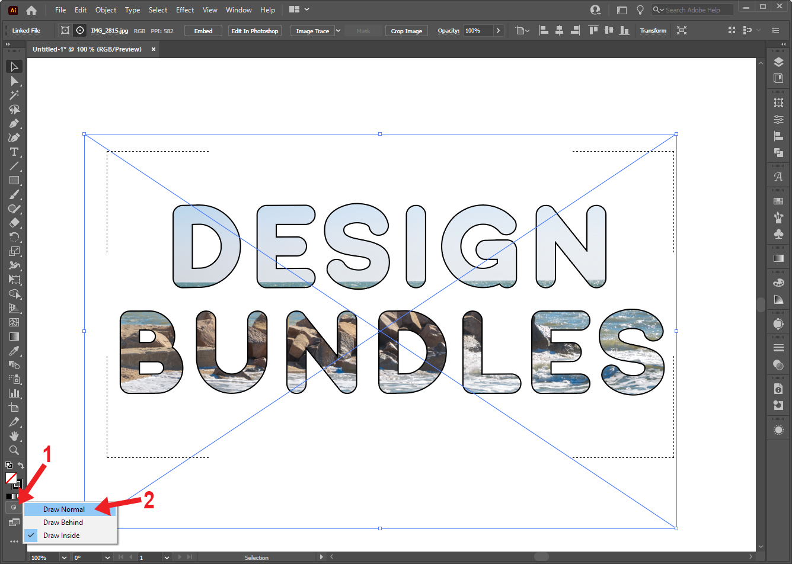
Task: Open the workspace switcher dropdown
Action: [x=299, y=10]
